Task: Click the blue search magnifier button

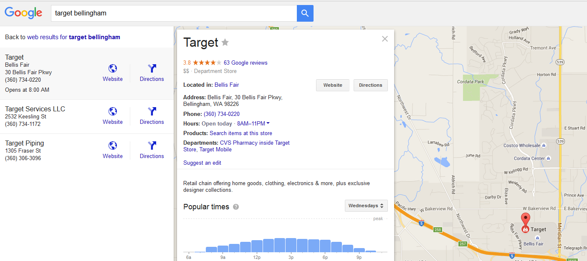Action: [305, 13]
